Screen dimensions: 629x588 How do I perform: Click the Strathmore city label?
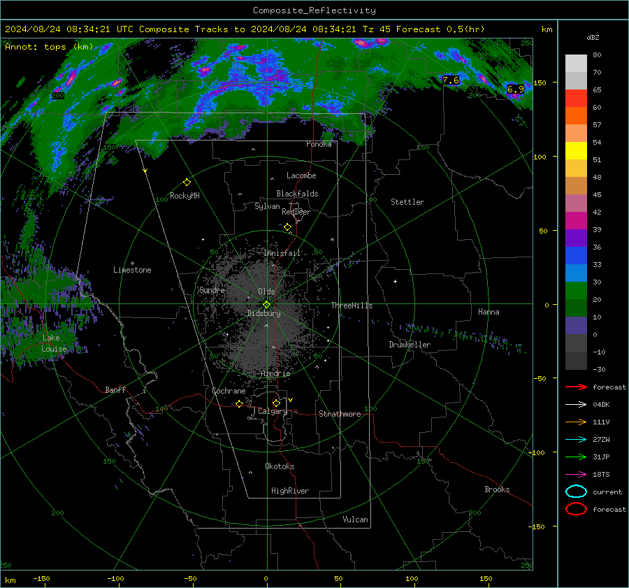(340, 414)
